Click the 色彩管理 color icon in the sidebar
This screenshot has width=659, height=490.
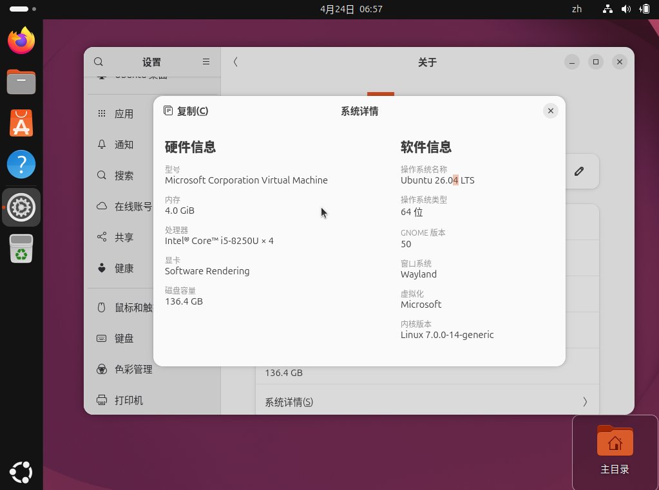(102, 369)
